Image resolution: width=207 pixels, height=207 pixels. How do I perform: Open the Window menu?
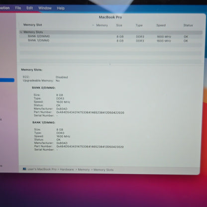point(45,8)
